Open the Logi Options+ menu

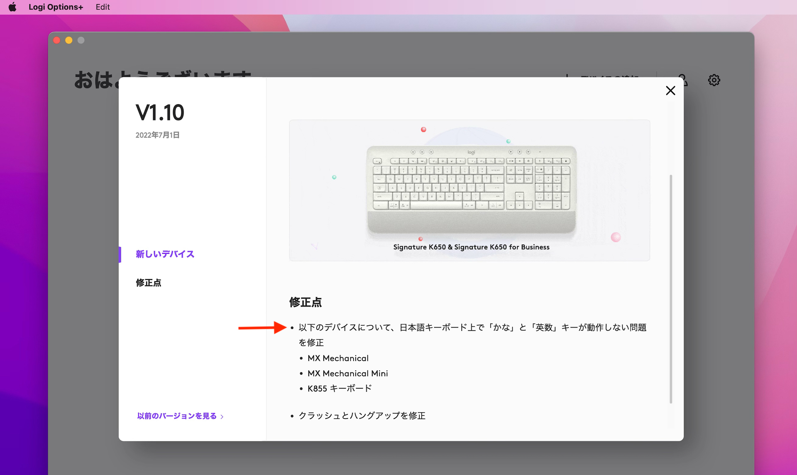(x=56, y=7)
